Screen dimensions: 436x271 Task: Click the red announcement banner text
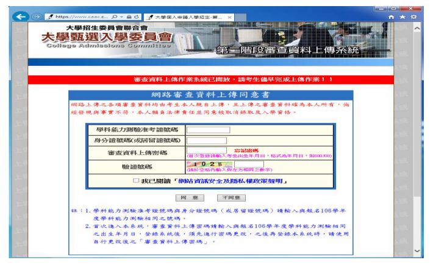coord(233,79)
